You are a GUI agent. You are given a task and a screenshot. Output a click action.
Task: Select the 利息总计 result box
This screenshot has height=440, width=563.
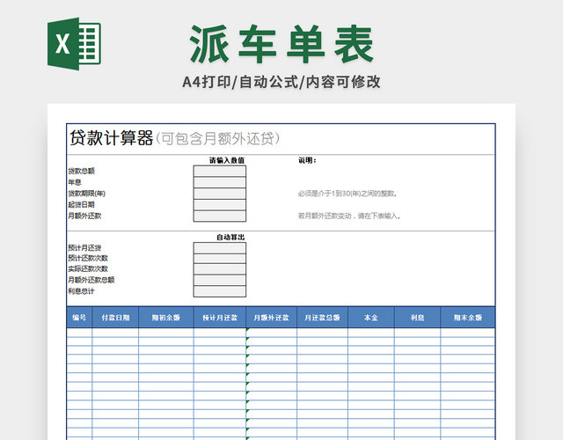pyautogui.click(x=220, y=291)
